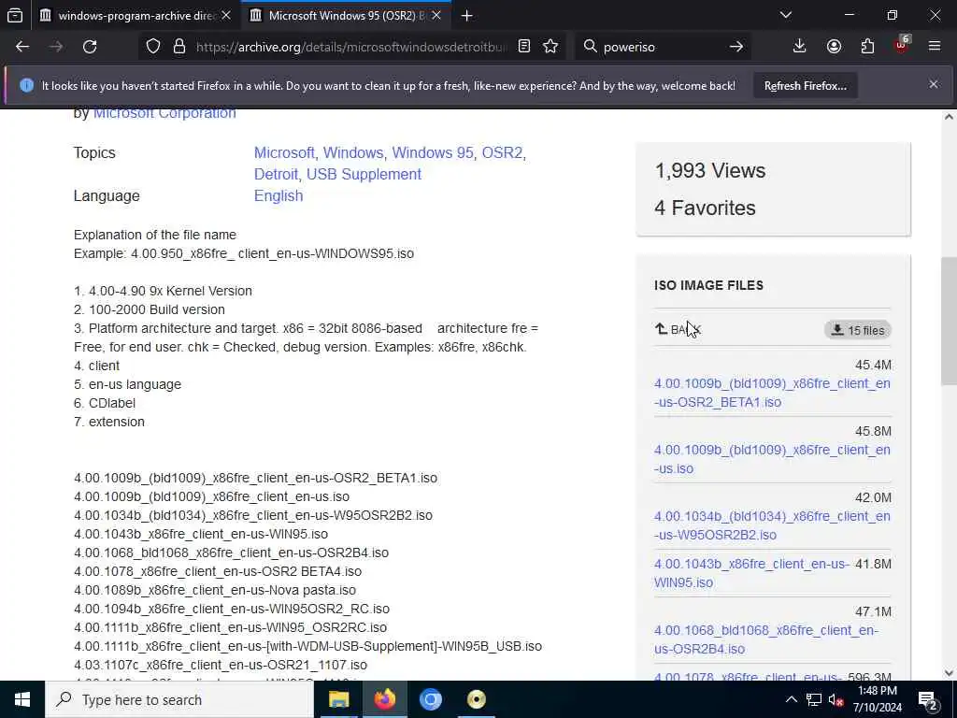Click the archive.org address bar URL
This screenshot has height=718, width=957.
coord(351,47)
